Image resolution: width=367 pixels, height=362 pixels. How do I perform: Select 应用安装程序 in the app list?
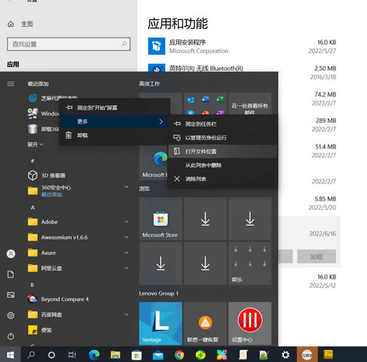tap(242, 46)
